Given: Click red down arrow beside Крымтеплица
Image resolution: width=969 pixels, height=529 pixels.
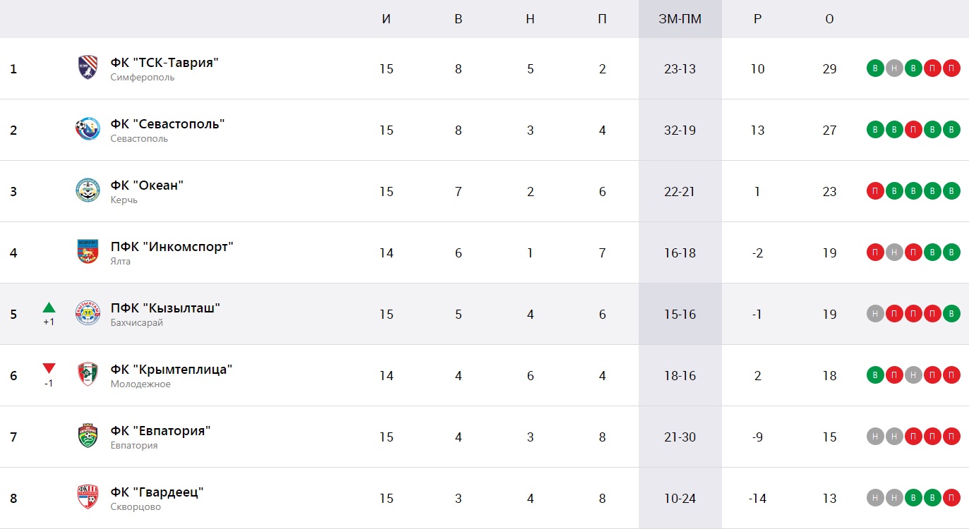Looking at the screenshot, I should (49, 368).
